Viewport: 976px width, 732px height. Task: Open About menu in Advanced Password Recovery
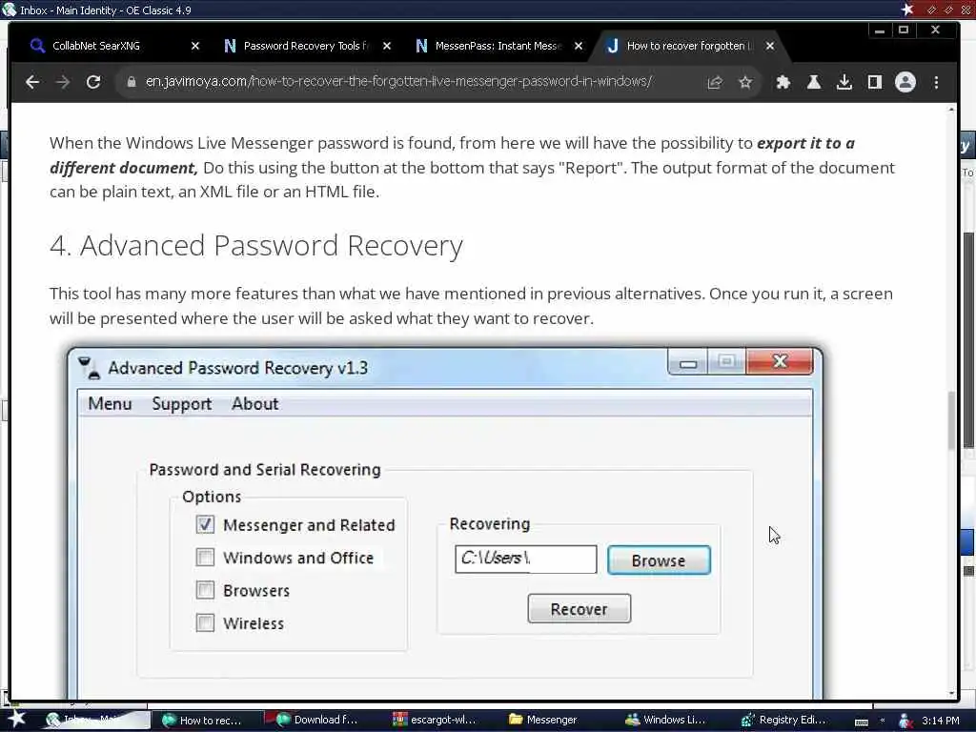[x=255, y=403]
